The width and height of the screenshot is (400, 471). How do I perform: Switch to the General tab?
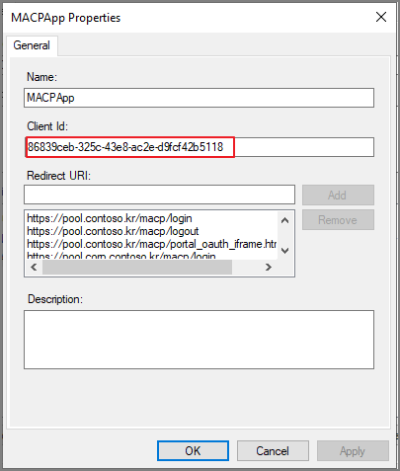coord(32,45)
